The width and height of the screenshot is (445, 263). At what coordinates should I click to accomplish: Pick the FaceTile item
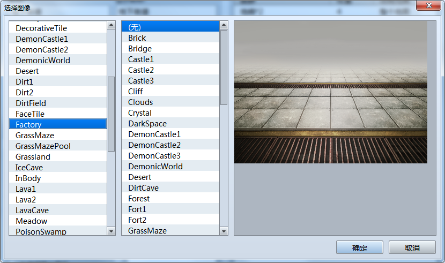pyautogui.click(x=58, y=114)
